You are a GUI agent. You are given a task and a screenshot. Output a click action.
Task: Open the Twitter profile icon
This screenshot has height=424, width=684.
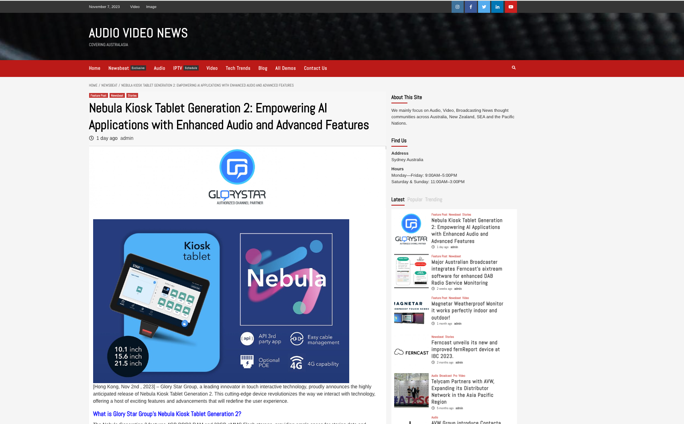[x=484, y=6]
